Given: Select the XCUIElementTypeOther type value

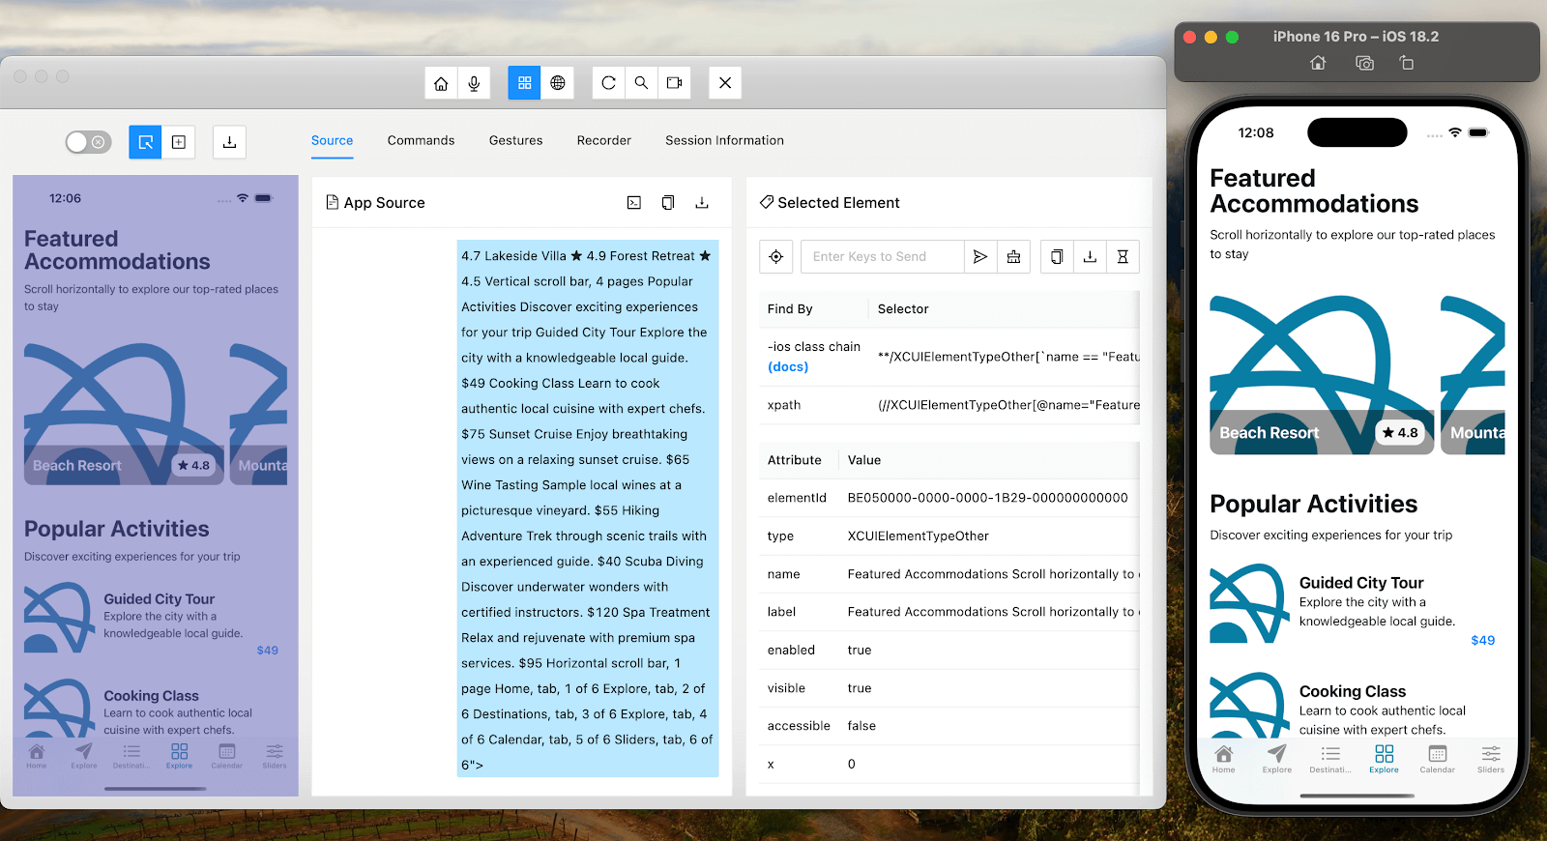Looking at the screenshot, I should click(918, 536).
